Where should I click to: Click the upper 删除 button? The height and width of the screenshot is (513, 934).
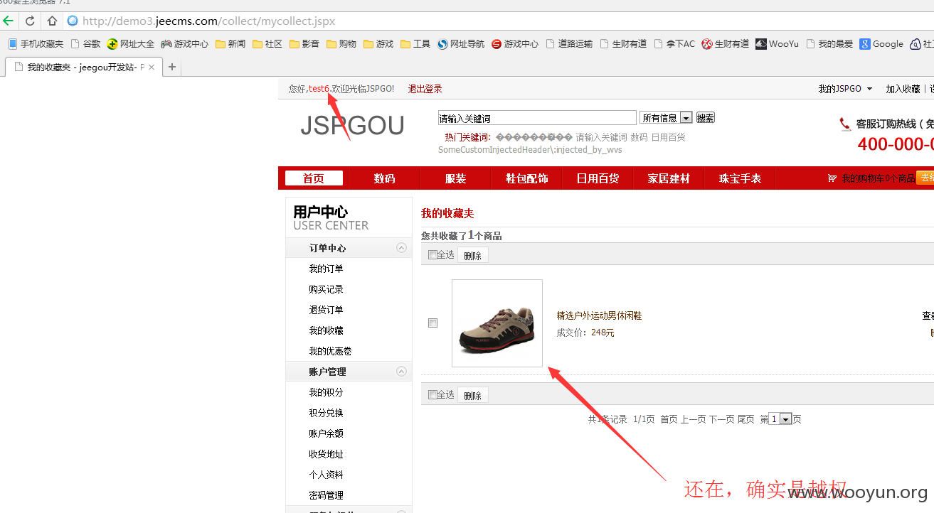click(472, 256)
